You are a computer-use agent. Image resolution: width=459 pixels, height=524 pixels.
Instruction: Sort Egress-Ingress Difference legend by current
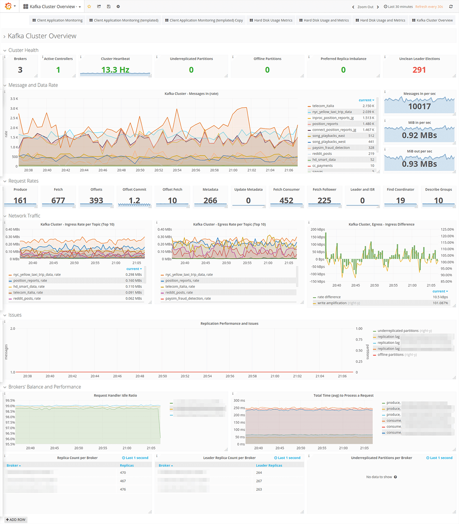point(440,291)
